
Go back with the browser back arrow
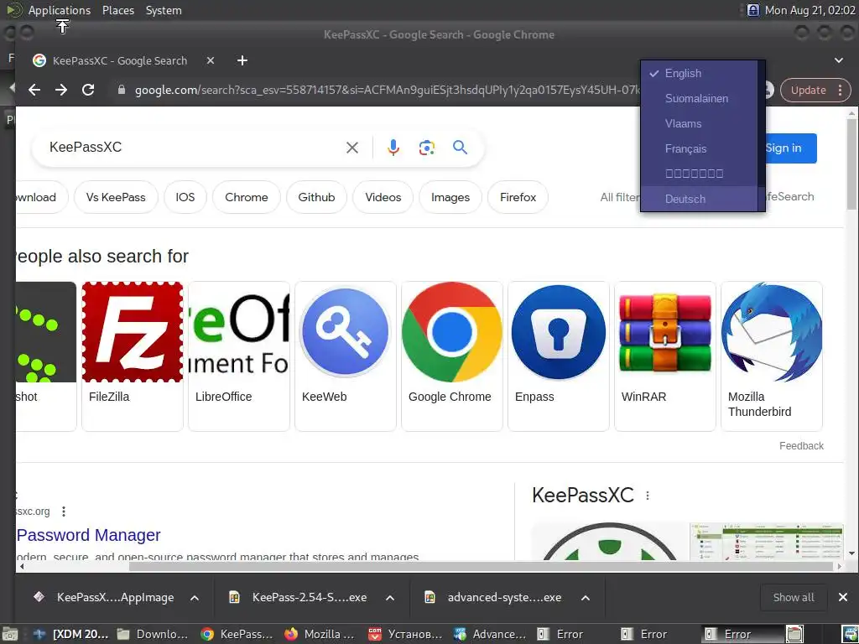pos(34,90)
